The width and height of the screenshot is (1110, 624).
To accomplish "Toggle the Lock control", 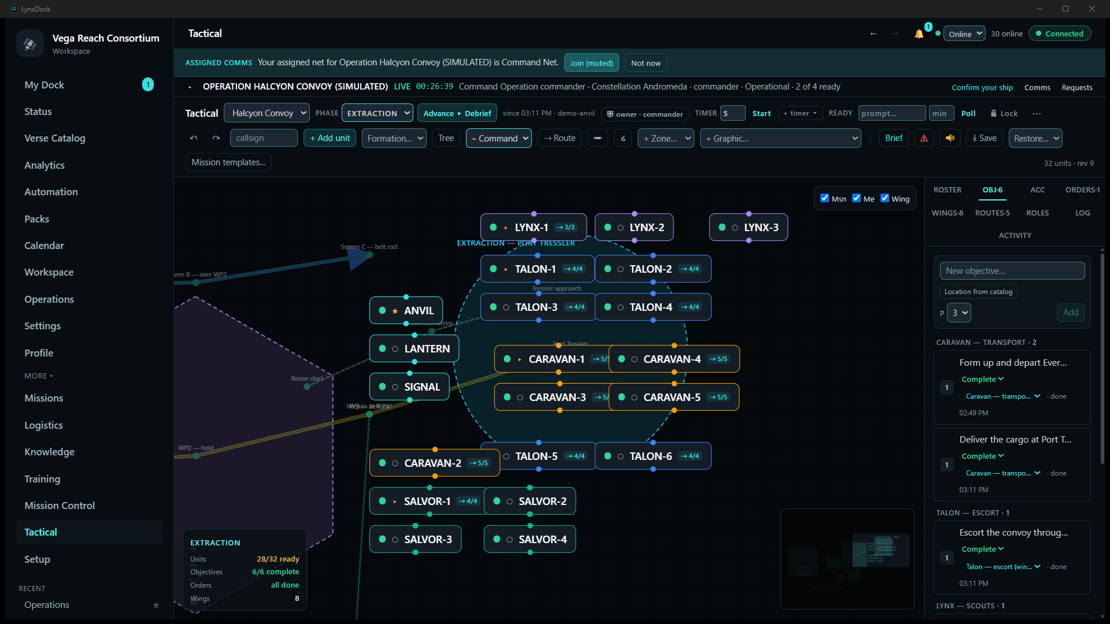I will click(1004, 113).
